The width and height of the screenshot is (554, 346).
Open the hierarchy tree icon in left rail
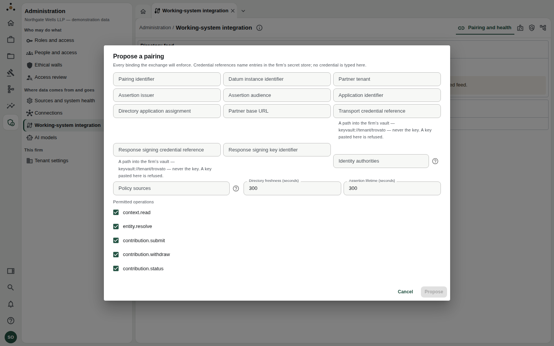point(11,89)
